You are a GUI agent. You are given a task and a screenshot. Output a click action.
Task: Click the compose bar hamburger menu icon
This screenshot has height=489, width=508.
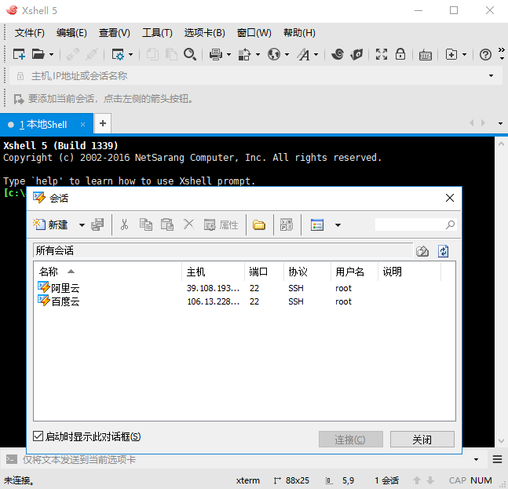497,459
